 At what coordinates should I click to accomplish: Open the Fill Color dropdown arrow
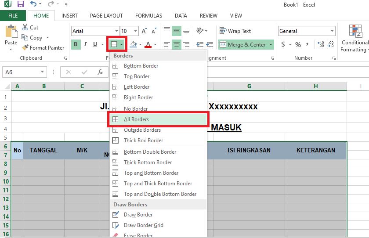140,44
